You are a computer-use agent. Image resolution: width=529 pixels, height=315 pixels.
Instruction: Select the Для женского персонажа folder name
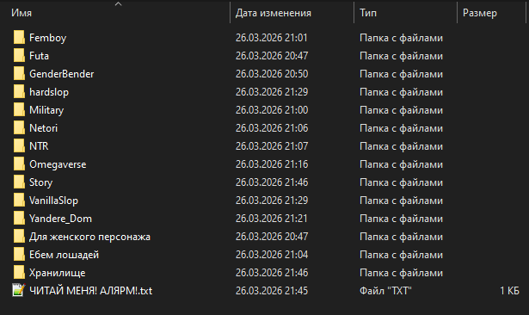(89, 237)
